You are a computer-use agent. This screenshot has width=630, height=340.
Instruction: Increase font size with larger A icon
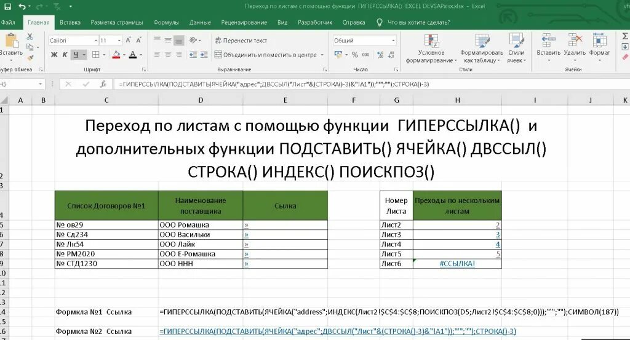pyautogui.click(x=128, y=40)
